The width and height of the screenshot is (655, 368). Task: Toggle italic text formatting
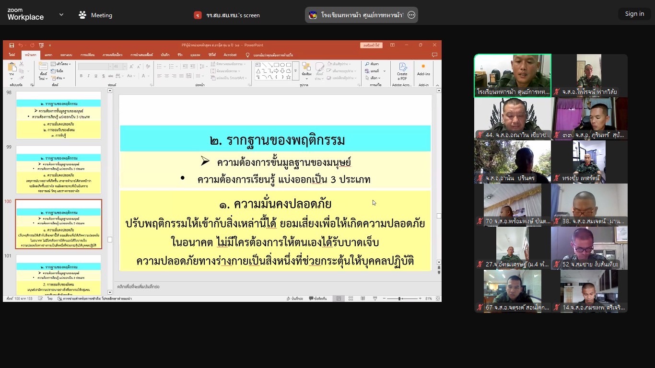[88, 76]
